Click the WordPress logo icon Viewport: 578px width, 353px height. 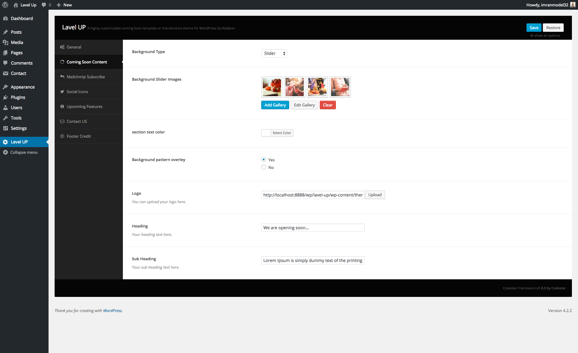tap(5, 5)
